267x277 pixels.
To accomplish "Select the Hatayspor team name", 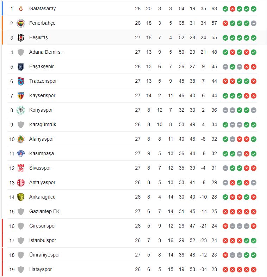I will (x=41, y=269).
